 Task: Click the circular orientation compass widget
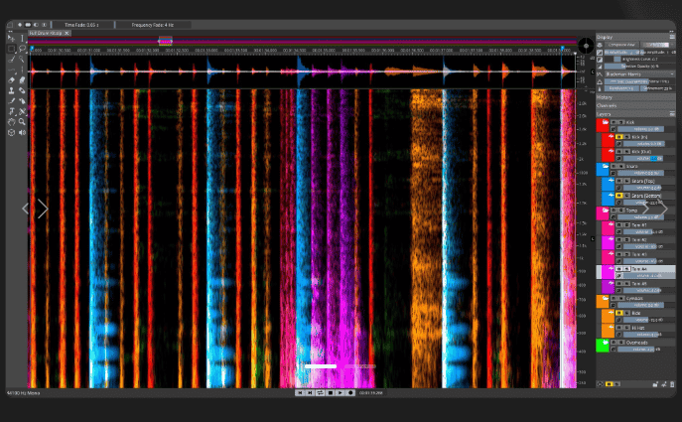586,46
